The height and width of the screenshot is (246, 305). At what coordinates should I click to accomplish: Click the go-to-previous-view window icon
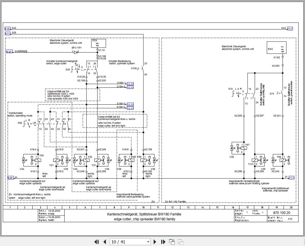(x=172, y=242)
